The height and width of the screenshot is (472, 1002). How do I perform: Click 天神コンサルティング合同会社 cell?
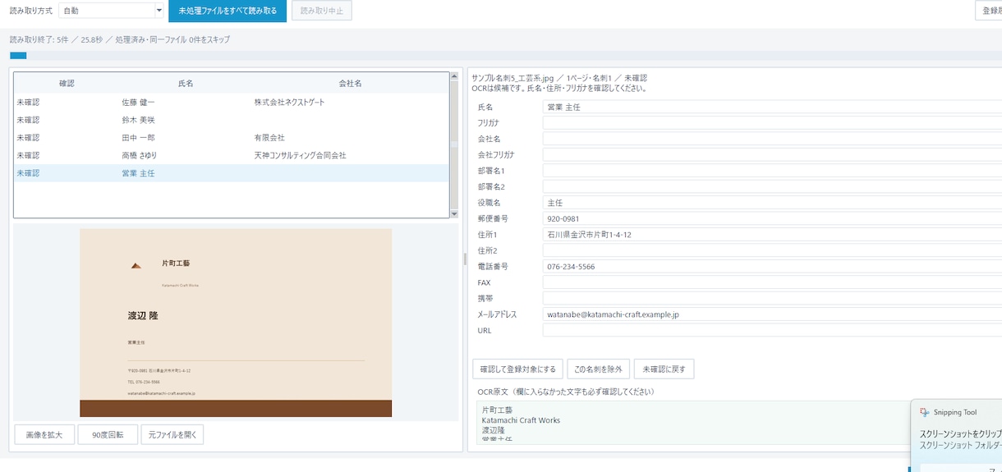click(x=300, y=155)
